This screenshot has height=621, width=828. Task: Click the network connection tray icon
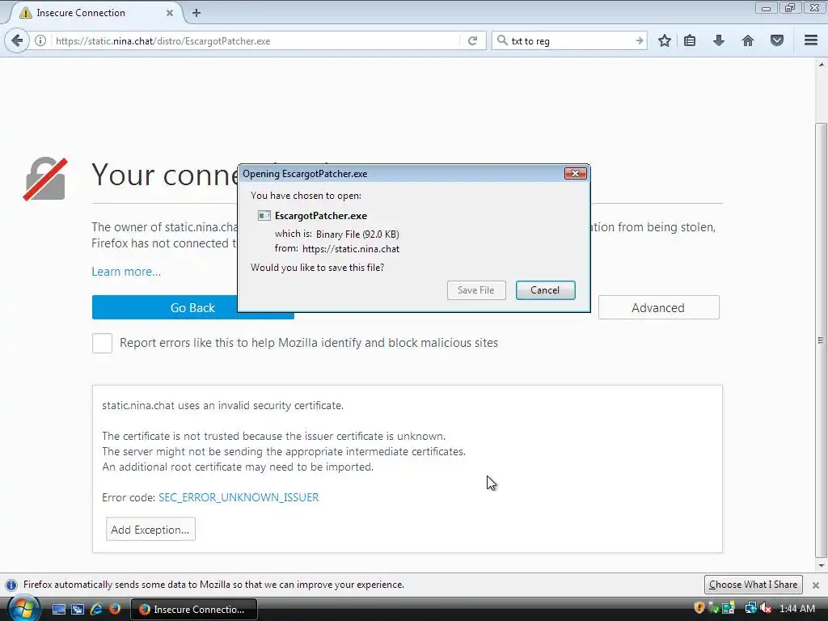pyautogui.click(x=750, y=608)
